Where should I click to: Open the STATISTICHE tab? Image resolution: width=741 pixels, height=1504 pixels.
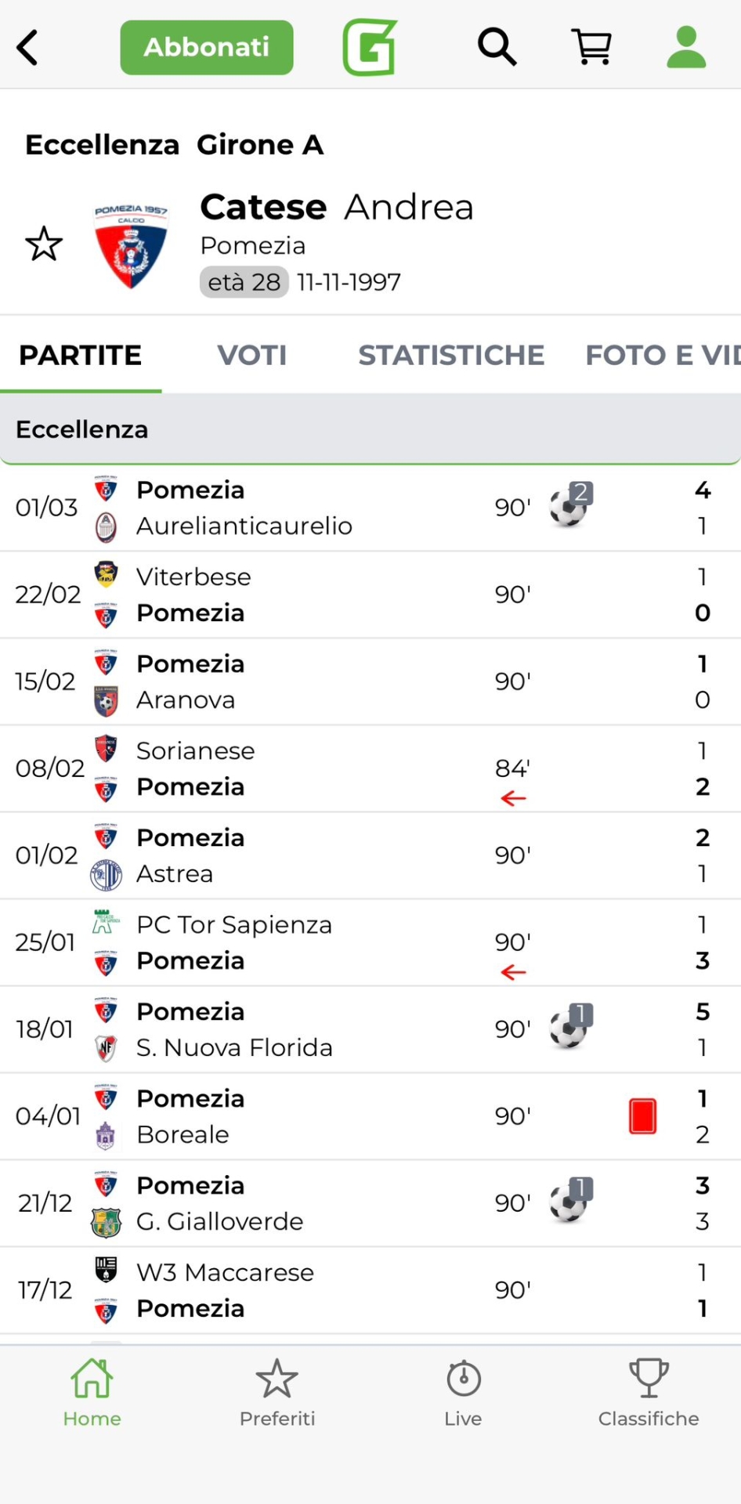(451, 356)
